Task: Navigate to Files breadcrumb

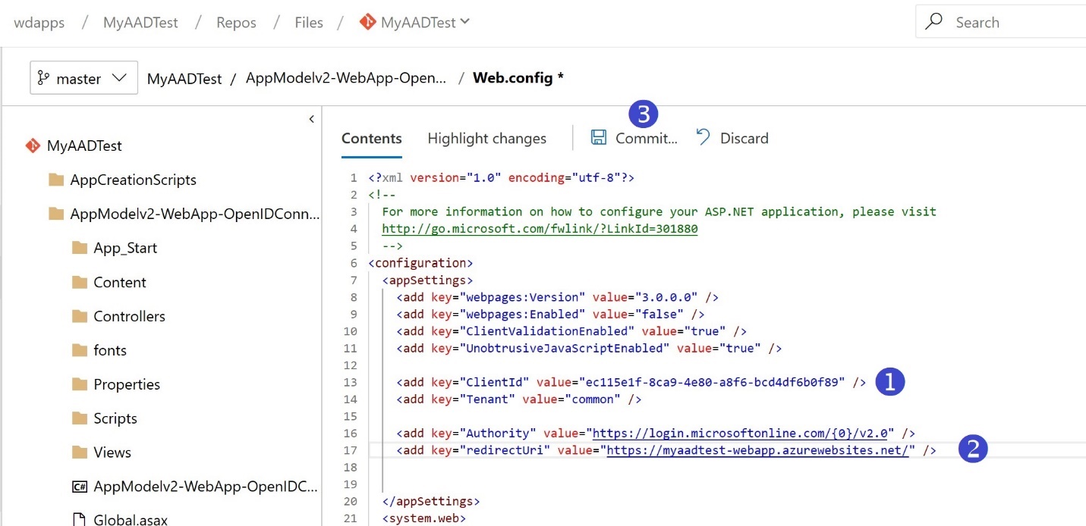Action: pos(309,23)
